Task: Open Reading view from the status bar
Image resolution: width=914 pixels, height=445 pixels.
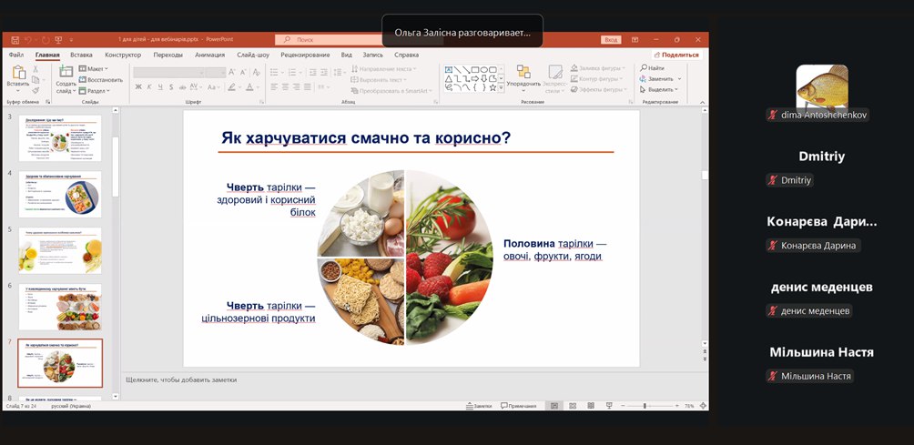Action: coord(591,406)
